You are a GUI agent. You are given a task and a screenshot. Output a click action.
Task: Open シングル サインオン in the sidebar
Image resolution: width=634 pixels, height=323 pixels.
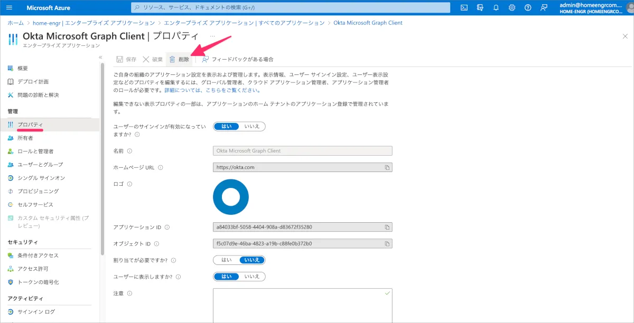(x=41, y=178)
